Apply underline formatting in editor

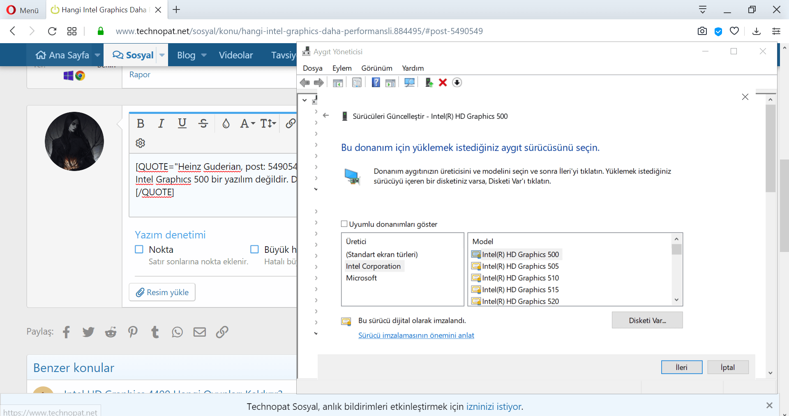point(182,123)
